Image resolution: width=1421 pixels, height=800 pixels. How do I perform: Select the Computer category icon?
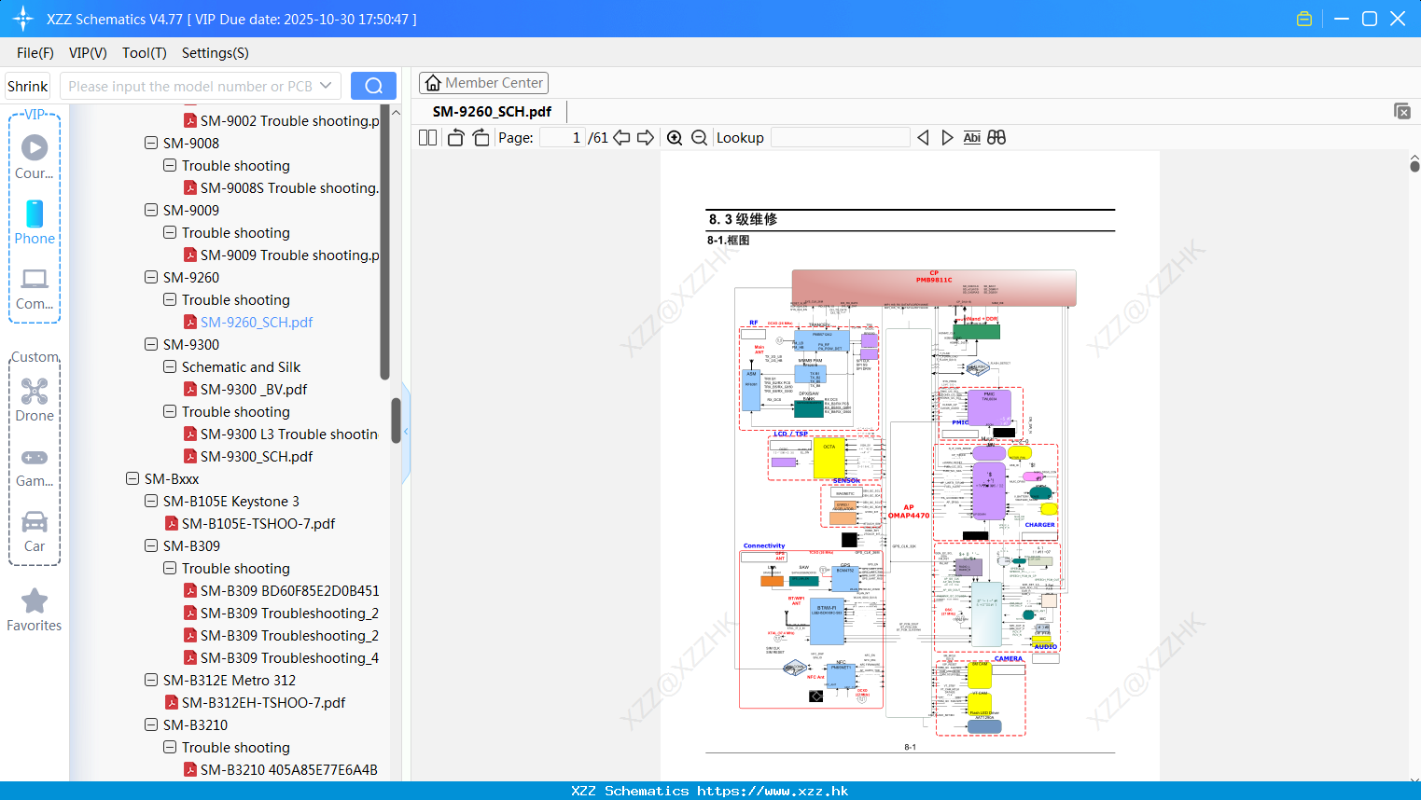click(35, 278)
